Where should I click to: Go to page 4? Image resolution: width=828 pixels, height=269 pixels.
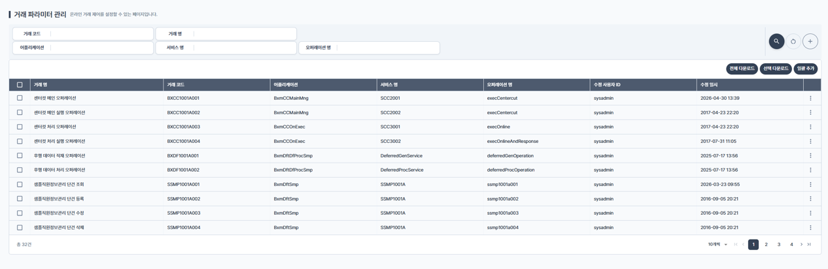[791, 245]
